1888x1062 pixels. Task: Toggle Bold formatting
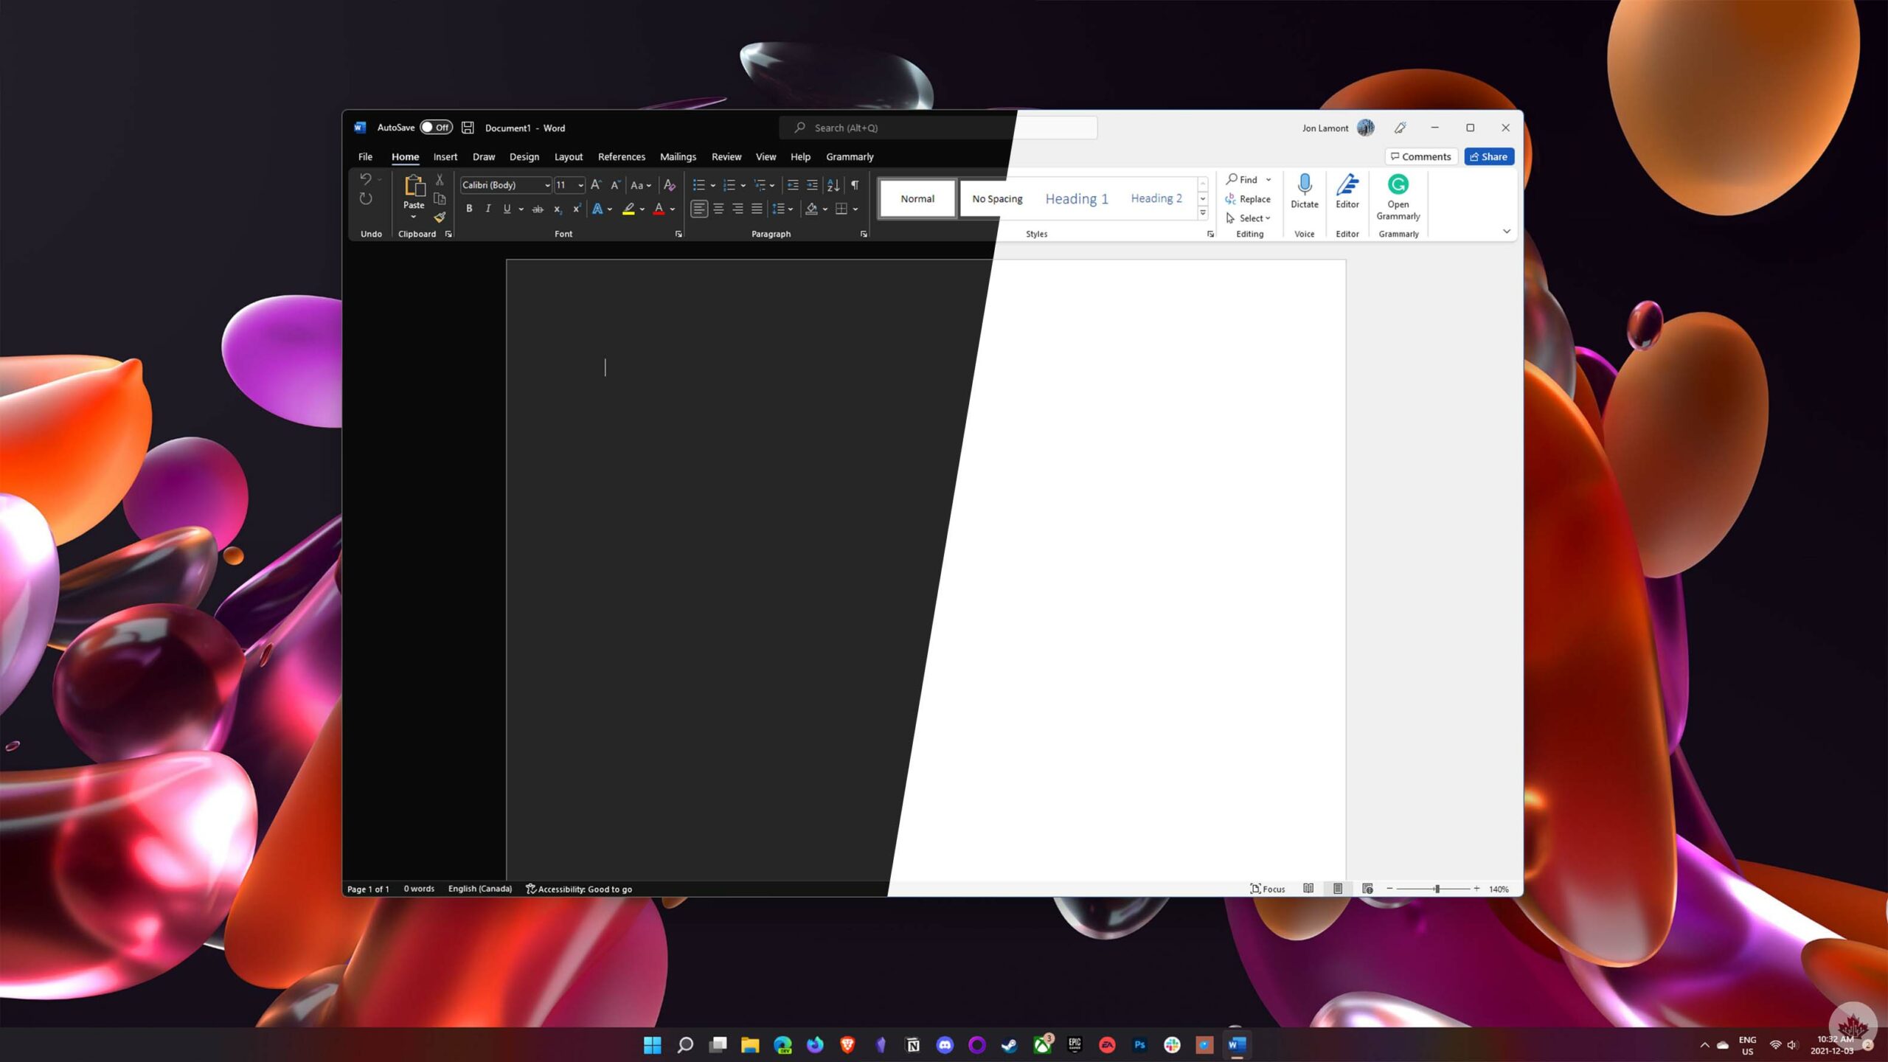click(469, 209)
